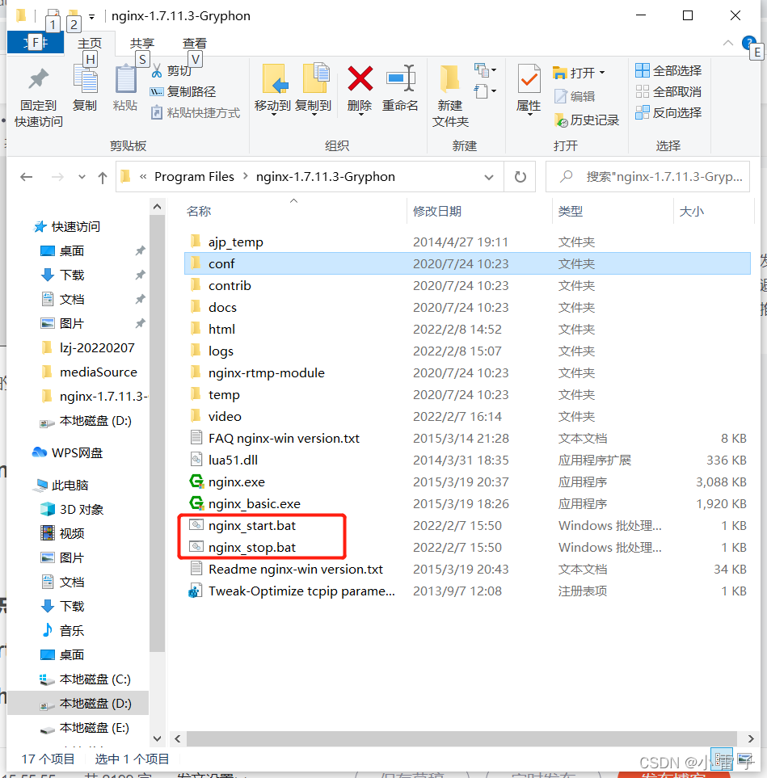Open the conf folder
Screen dimensions: 767x778
221,263
